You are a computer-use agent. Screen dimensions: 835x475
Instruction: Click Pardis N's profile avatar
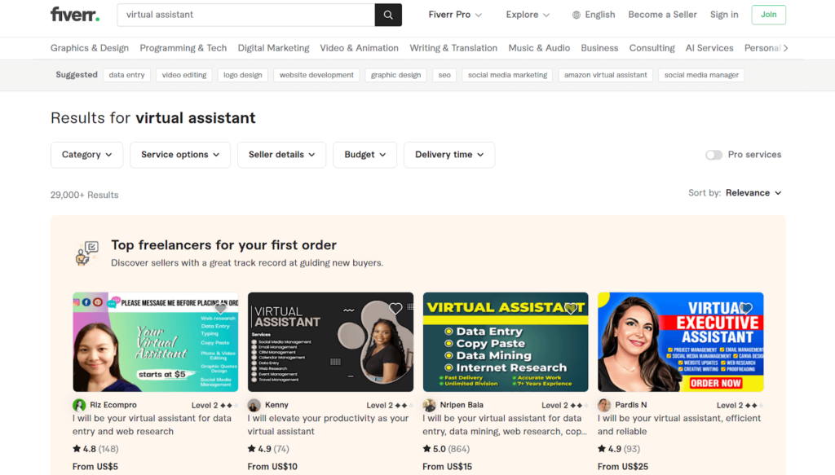(x=604, y=405)
